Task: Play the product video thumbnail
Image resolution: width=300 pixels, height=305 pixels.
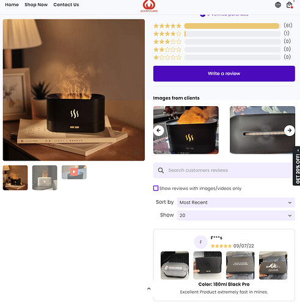Action: coord(74,172)
